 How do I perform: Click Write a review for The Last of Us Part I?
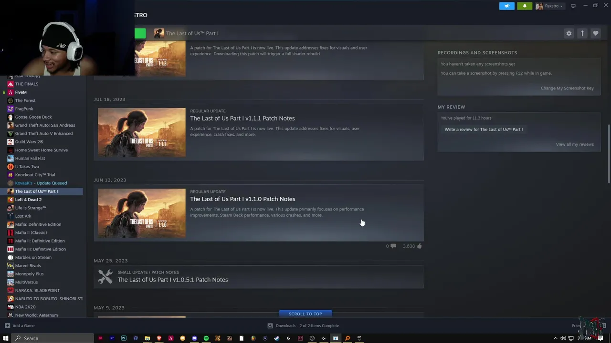484,129
